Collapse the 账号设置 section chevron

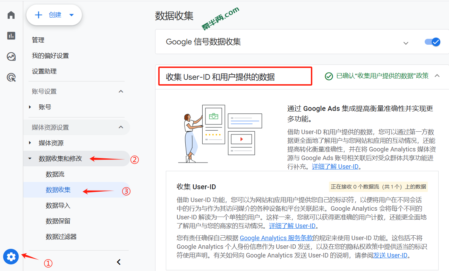121,91
